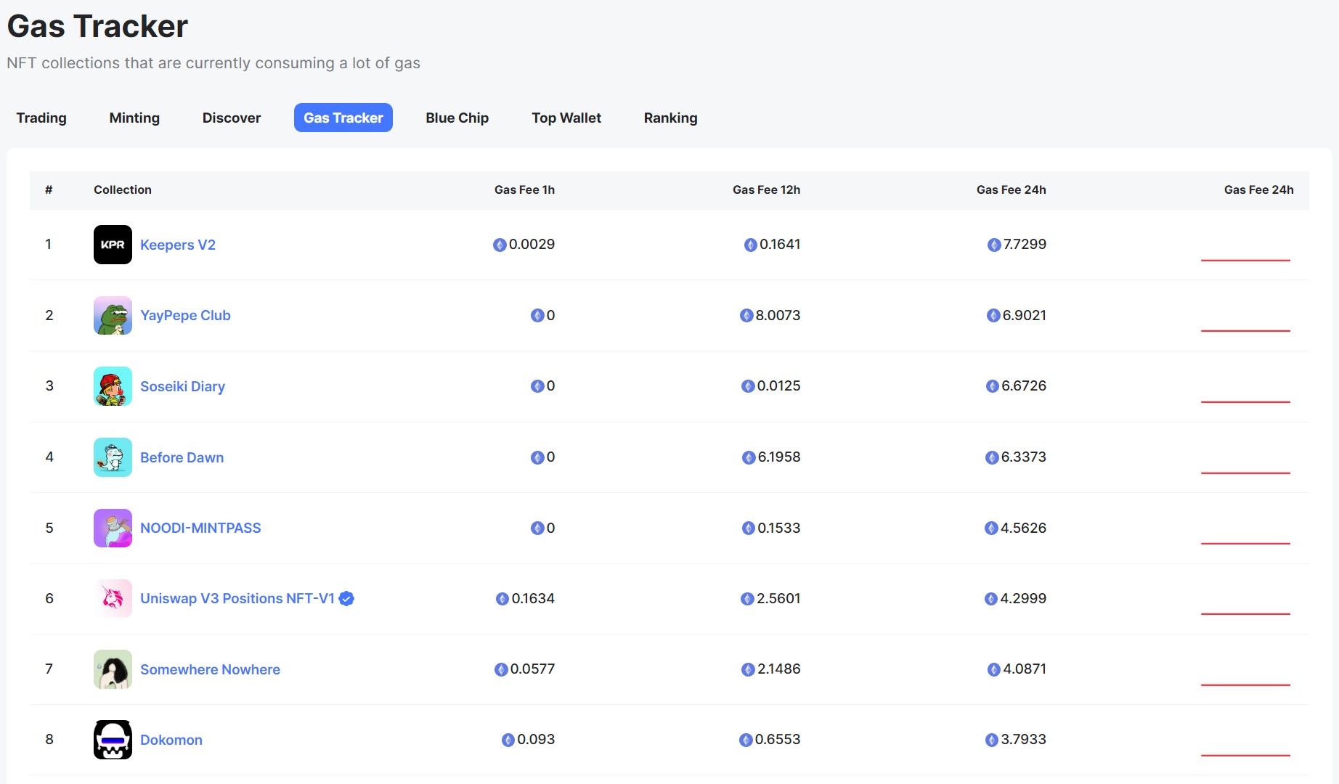Sort by Gas Fee 1h column header
Viewport: 1339px width, 784px height.
tap(524, 189)
